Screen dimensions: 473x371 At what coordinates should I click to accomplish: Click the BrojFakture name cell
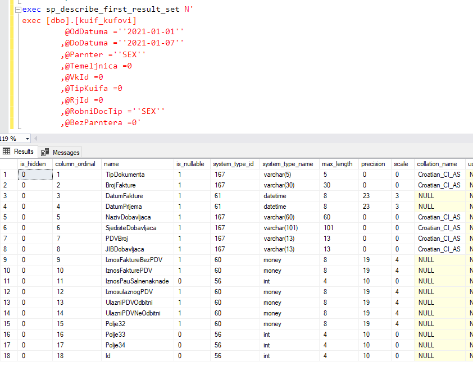137,185
